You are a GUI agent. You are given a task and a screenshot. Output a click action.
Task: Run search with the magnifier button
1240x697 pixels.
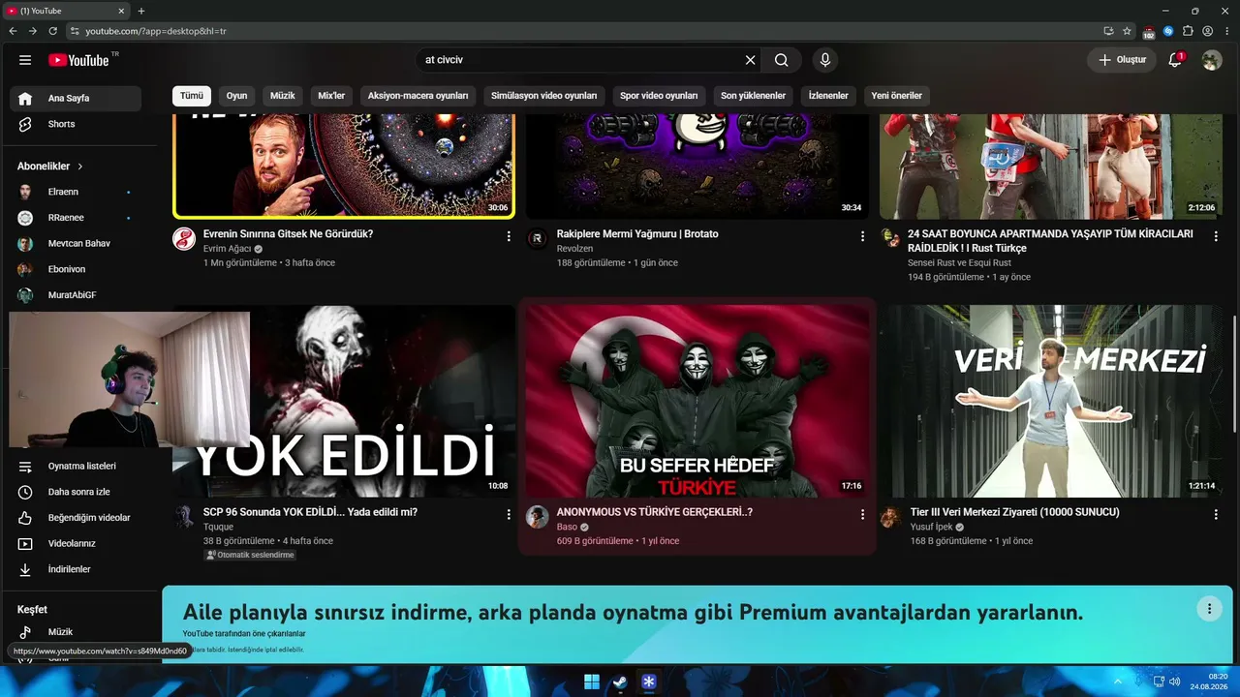tap(781, 60)
